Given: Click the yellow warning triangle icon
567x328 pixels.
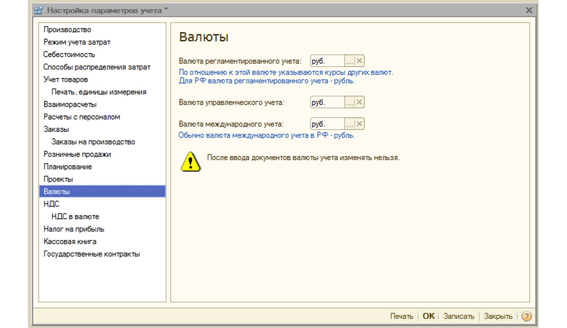Looking at the screenshot, I should 190,161.
